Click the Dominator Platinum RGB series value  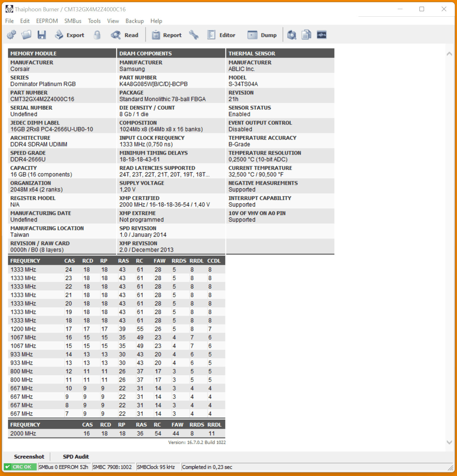pos(43,84)
